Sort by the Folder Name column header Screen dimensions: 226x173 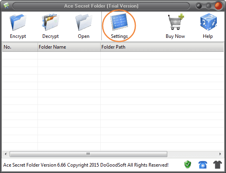(x=69, y=47)
